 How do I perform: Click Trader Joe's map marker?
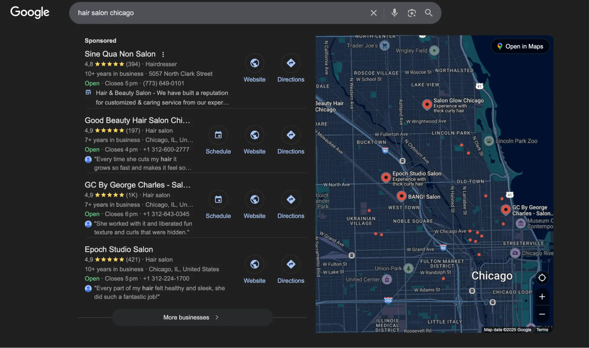pyautogui.click(x=385, y=46)
